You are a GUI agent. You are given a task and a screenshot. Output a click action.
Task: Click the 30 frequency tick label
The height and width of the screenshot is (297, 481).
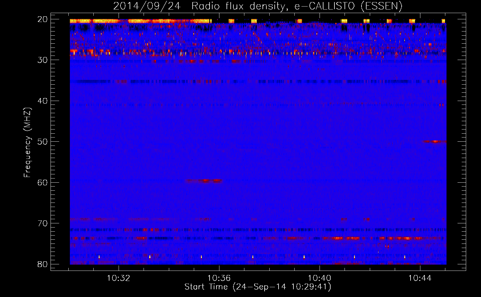coord(43,60)
